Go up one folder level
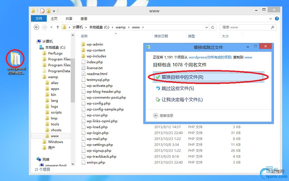 pos(58,27)
